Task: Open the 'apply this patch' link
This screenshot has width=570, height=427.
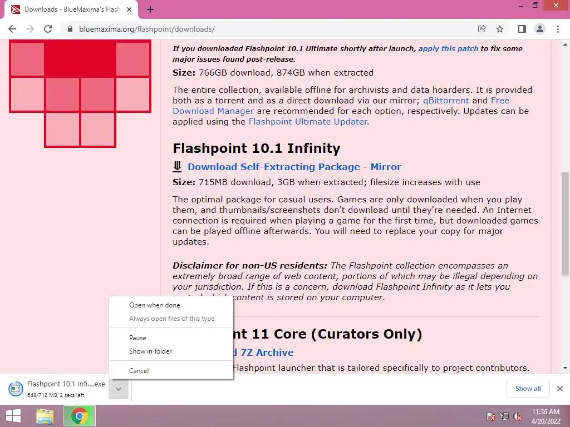Action: pyautogui.click(x=448, y=49)
